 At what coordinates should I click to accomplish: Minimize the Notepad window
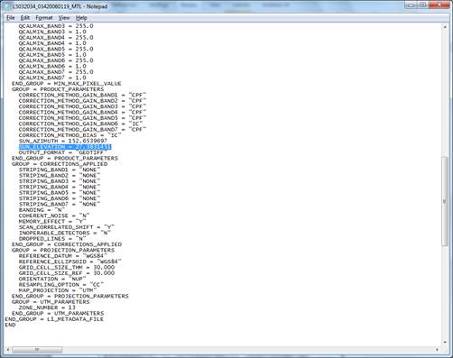point(411,5)
